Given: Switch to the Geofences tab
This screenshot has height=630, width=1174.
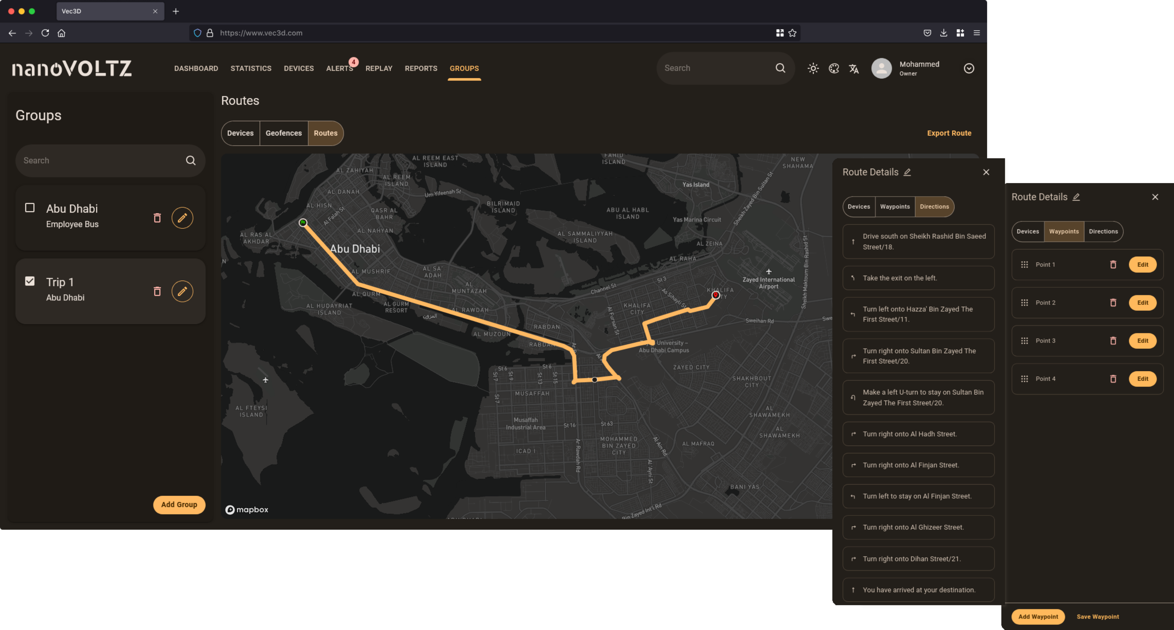Looking at the screenshot, I should point(284,133).
